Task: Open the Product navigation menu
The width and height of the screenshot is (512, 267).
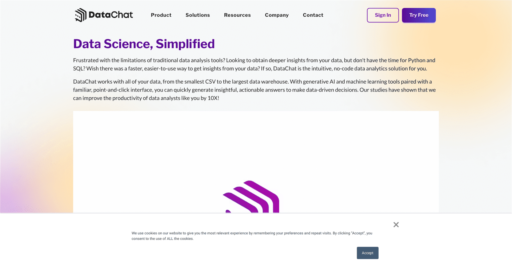Action: (x=161, y=15)
